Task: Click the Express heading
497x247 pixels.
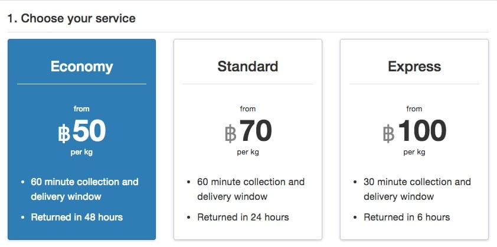Action: 414,66
